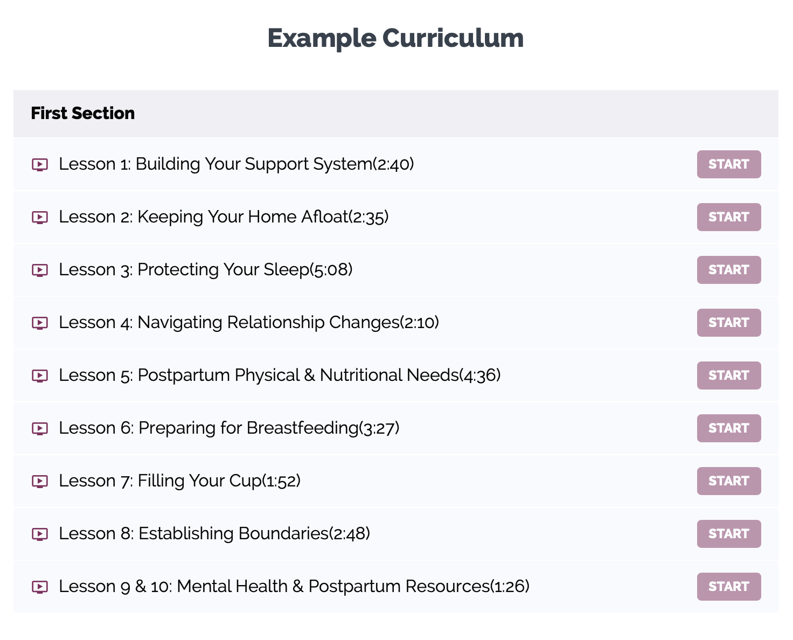793x640 pixels.
Task: Start Lesson 1: Building Your Support System
Action: 728,164
